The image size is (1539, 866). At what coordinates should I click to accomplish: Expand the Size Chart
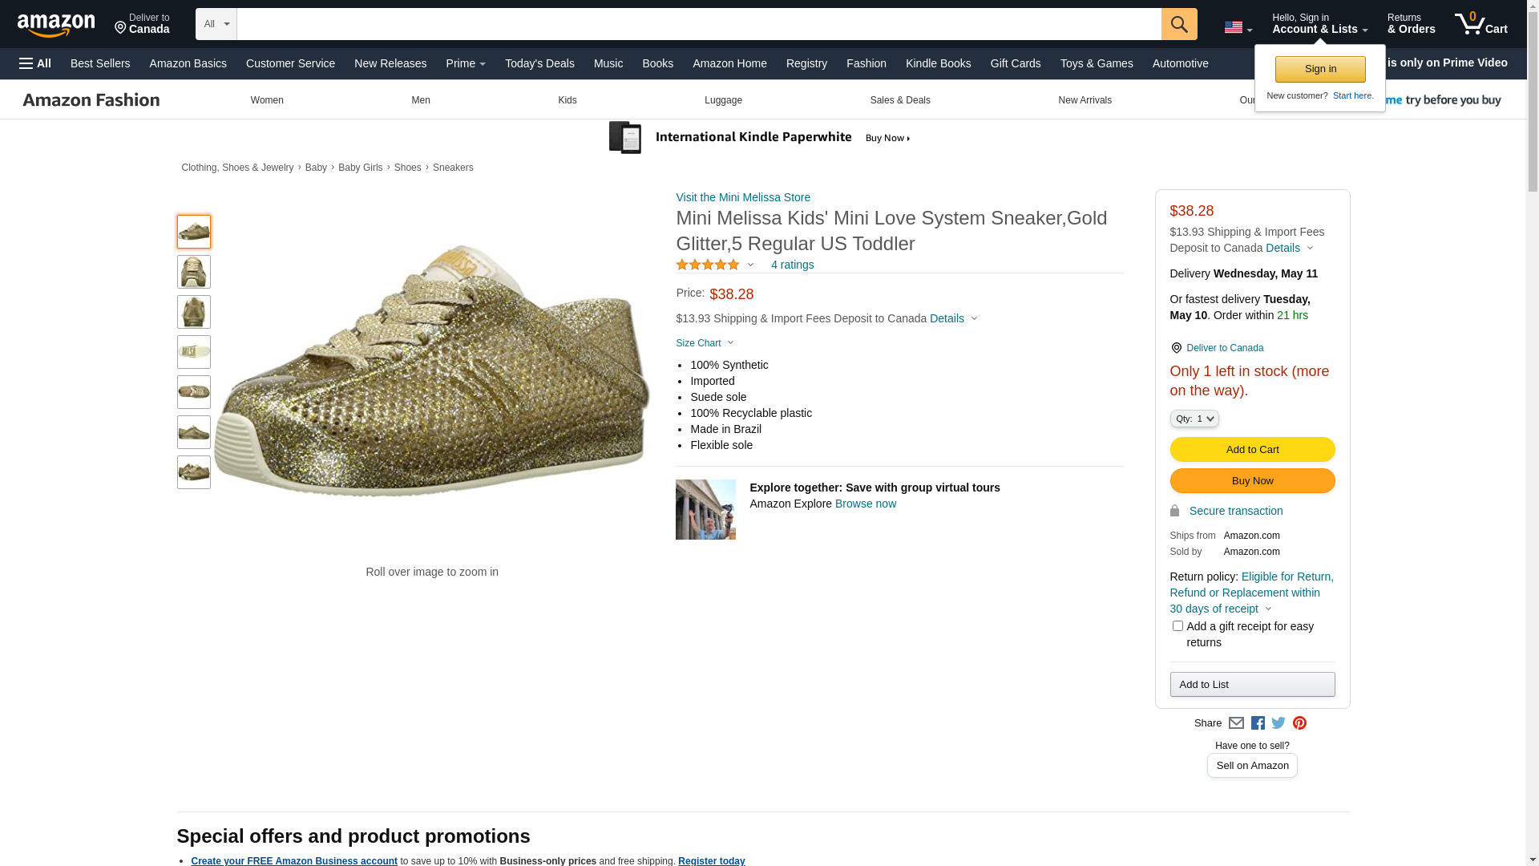(x=704, y=343)
